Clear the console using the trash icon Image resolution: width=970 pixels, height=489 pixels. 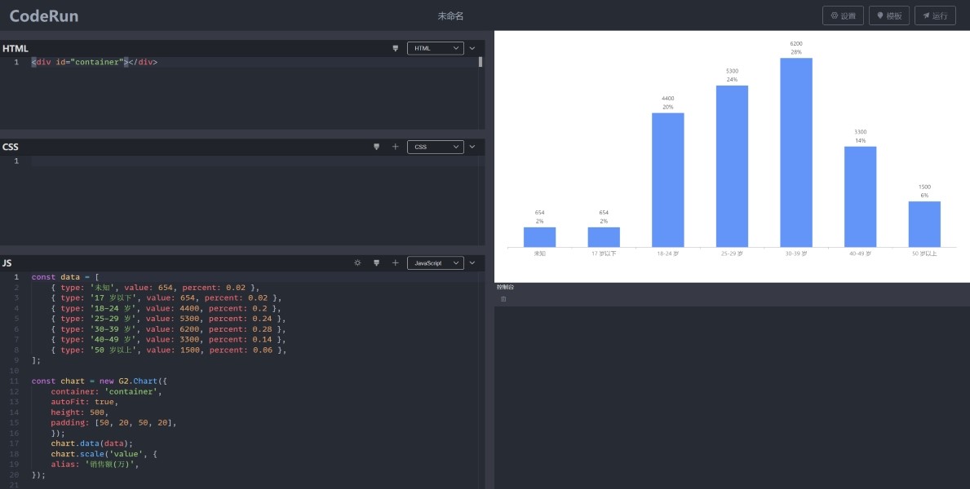[x=503, y=299]
